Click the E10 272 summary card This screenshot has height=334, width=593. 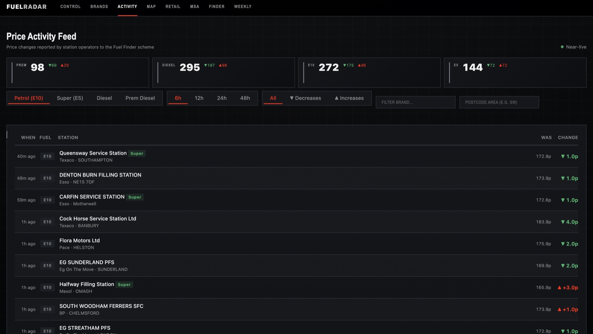pyautogui.click(x=369, y=72)
